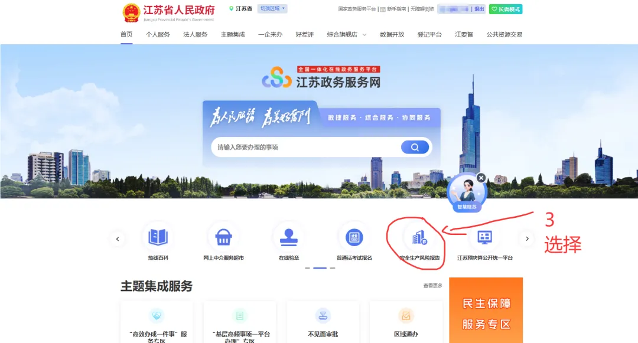Click the 主题集成服务 heading
Image resolution: width=638 pixels, height=343 pixels.
(x=157, y=286)
